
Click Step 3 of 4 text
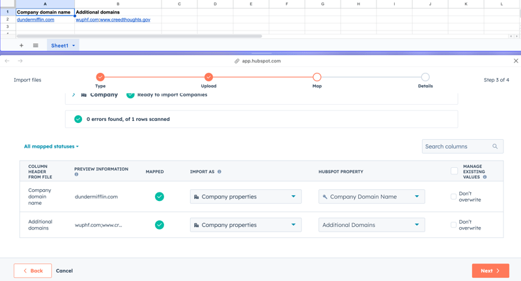(496, 80)
